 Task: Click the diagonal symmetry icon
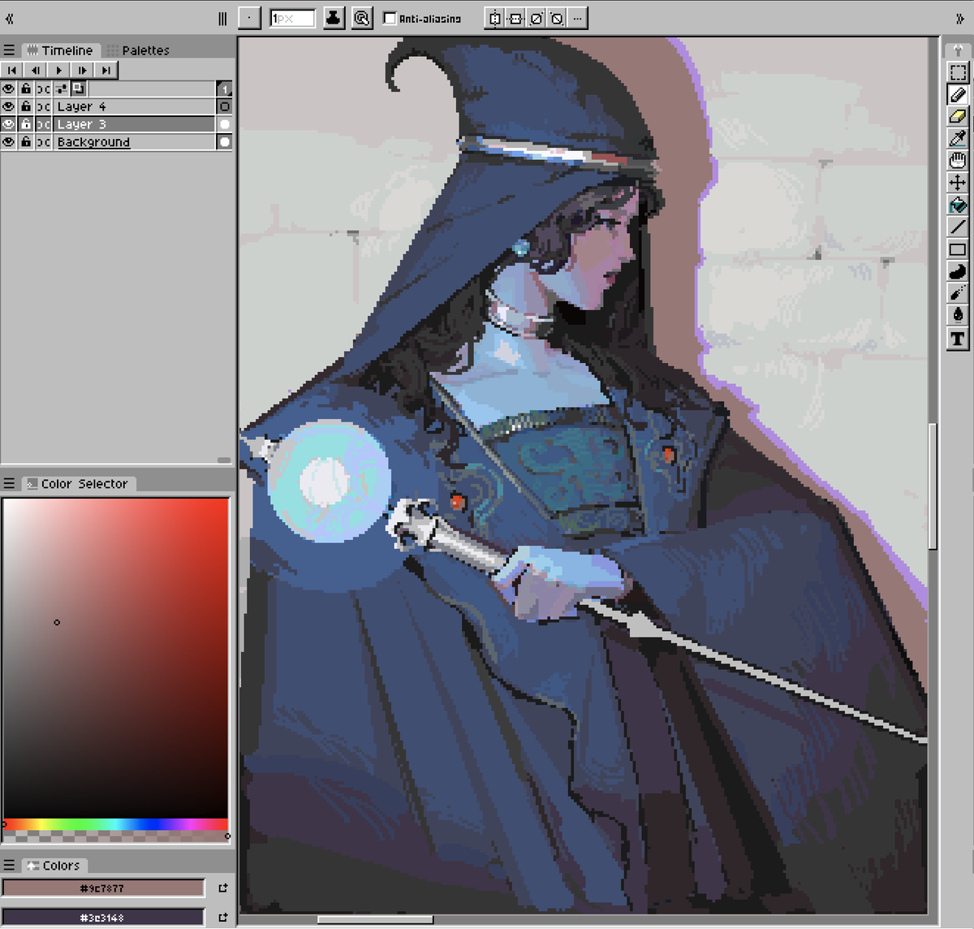click(537, 18)
